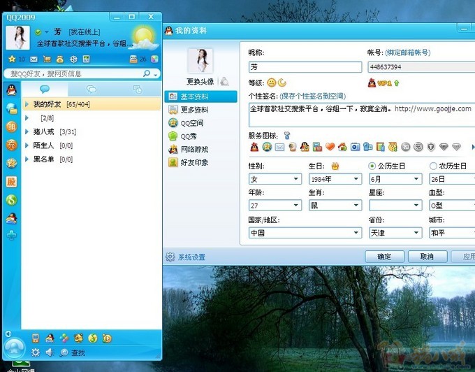Click the 绑定邮箱帐号 link
This screenshot has height=372, width=475.
408,52
